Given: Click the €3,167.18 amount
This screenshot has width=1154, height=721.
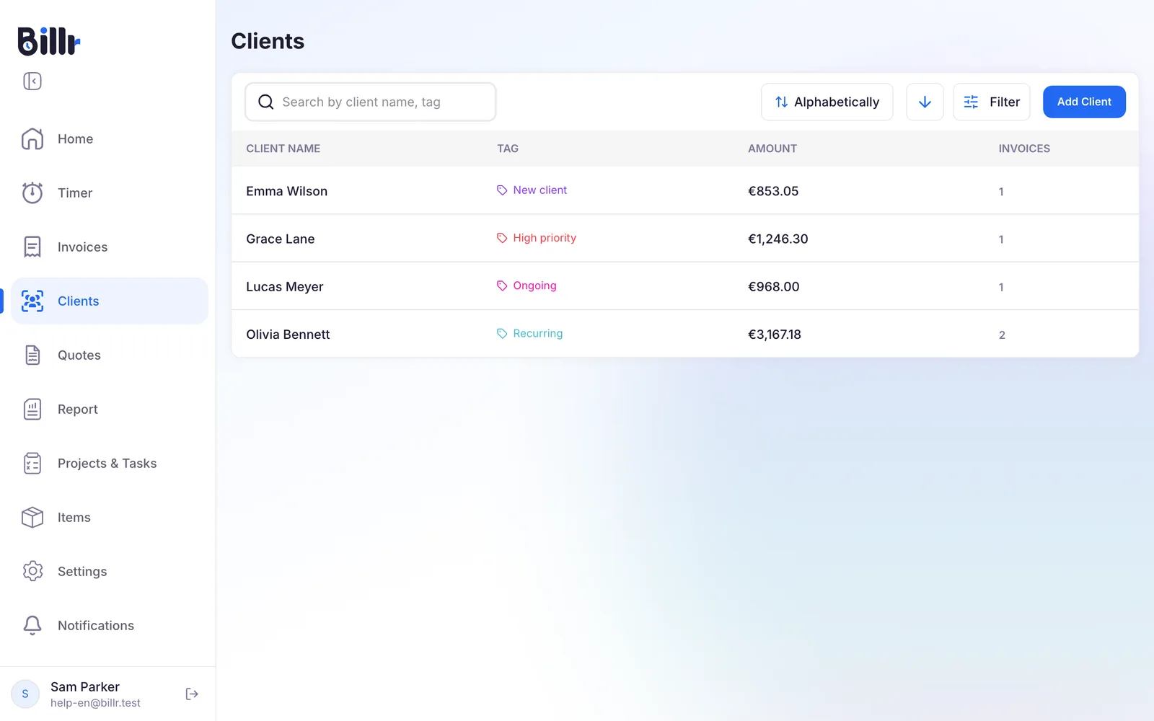Looking at the screenshot, I should click(774, 335).
